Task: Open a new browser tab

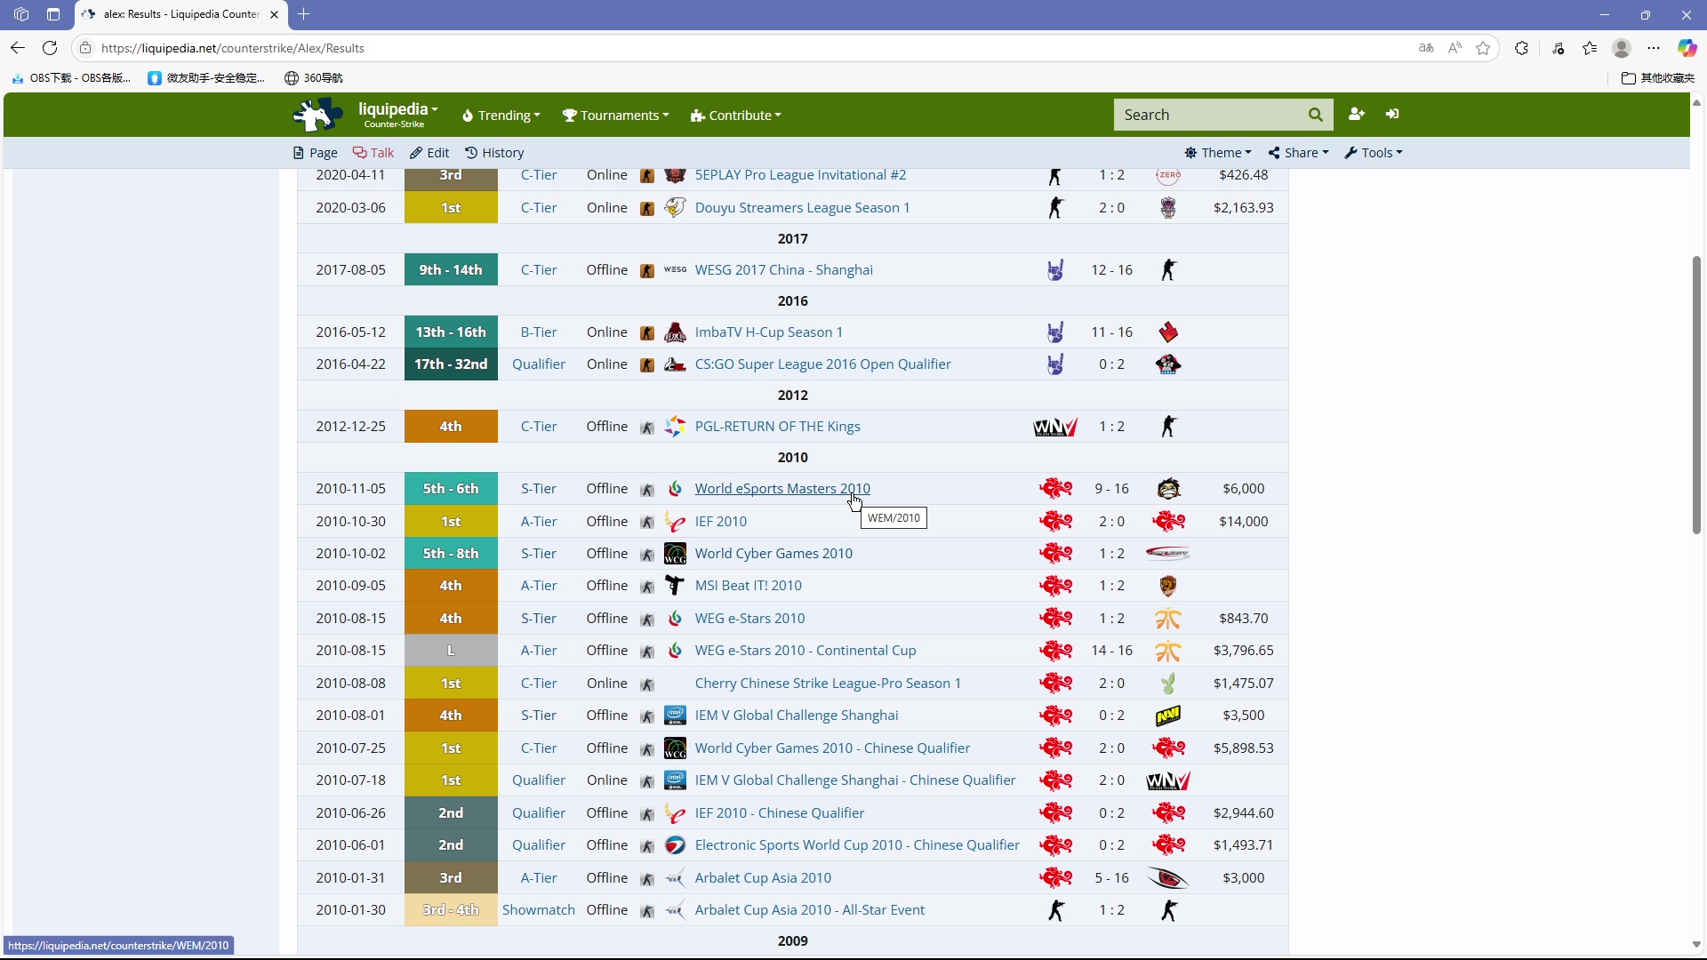Action: click(x=303, y=14)
